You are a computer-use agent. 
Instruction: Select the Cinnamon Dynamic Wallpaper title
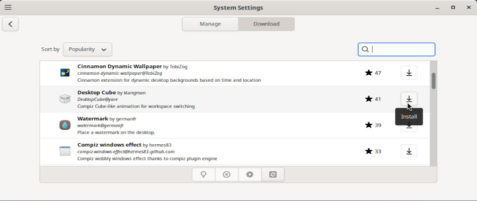[120, 66]
